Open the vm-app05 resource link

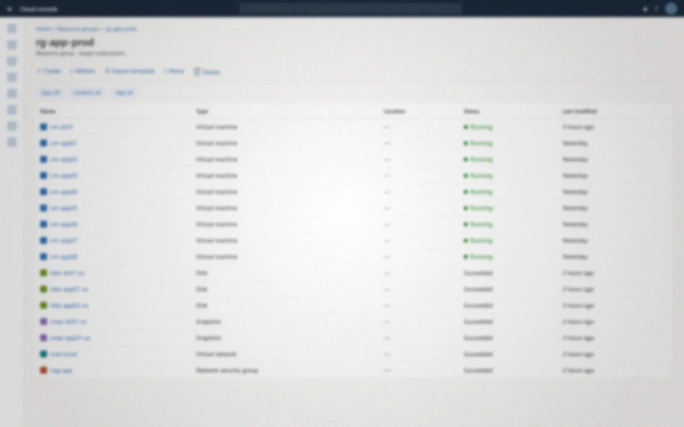click(64, 208)
